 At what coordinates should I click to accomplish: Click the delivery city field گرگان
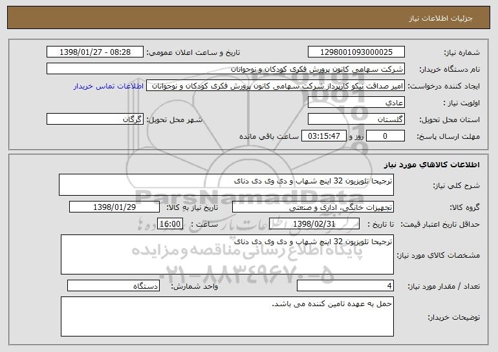click(x=95, y=119)
